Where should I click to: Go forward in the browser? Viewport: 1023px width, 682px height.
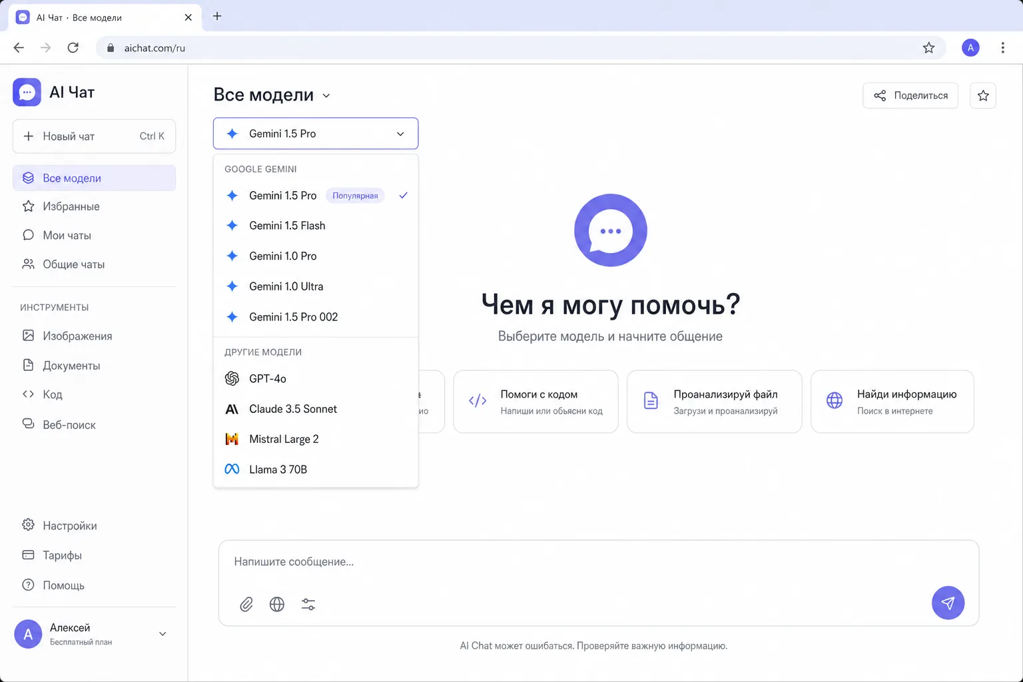pyautogui.click(x=45, y=47)
